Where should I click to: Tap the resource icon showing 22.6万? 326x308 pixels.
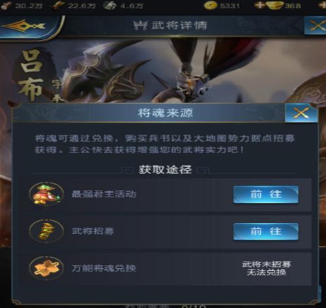coord(58,5)
